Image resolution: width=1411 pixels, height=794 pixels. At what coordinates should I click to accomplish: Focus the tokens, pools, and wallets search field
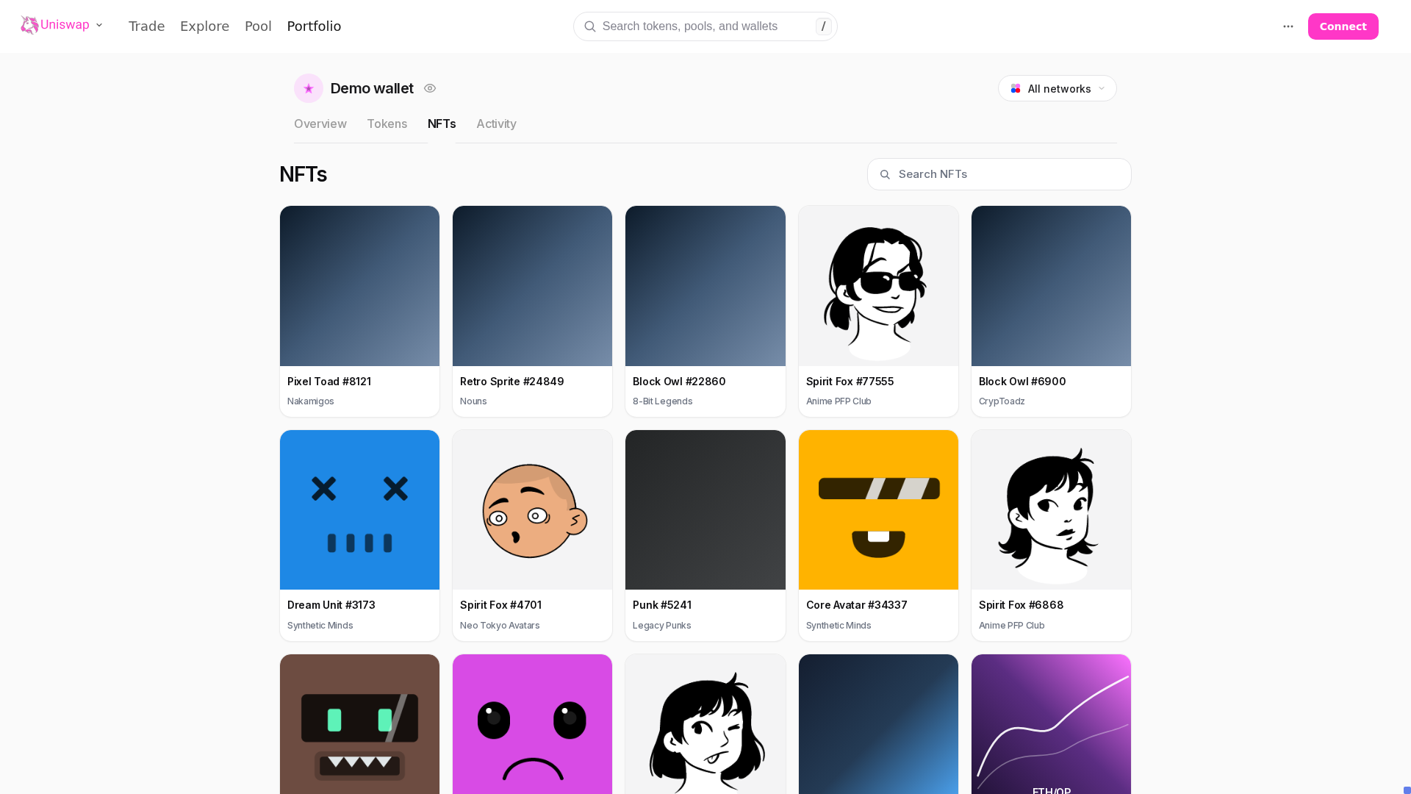tap(705, 26)
